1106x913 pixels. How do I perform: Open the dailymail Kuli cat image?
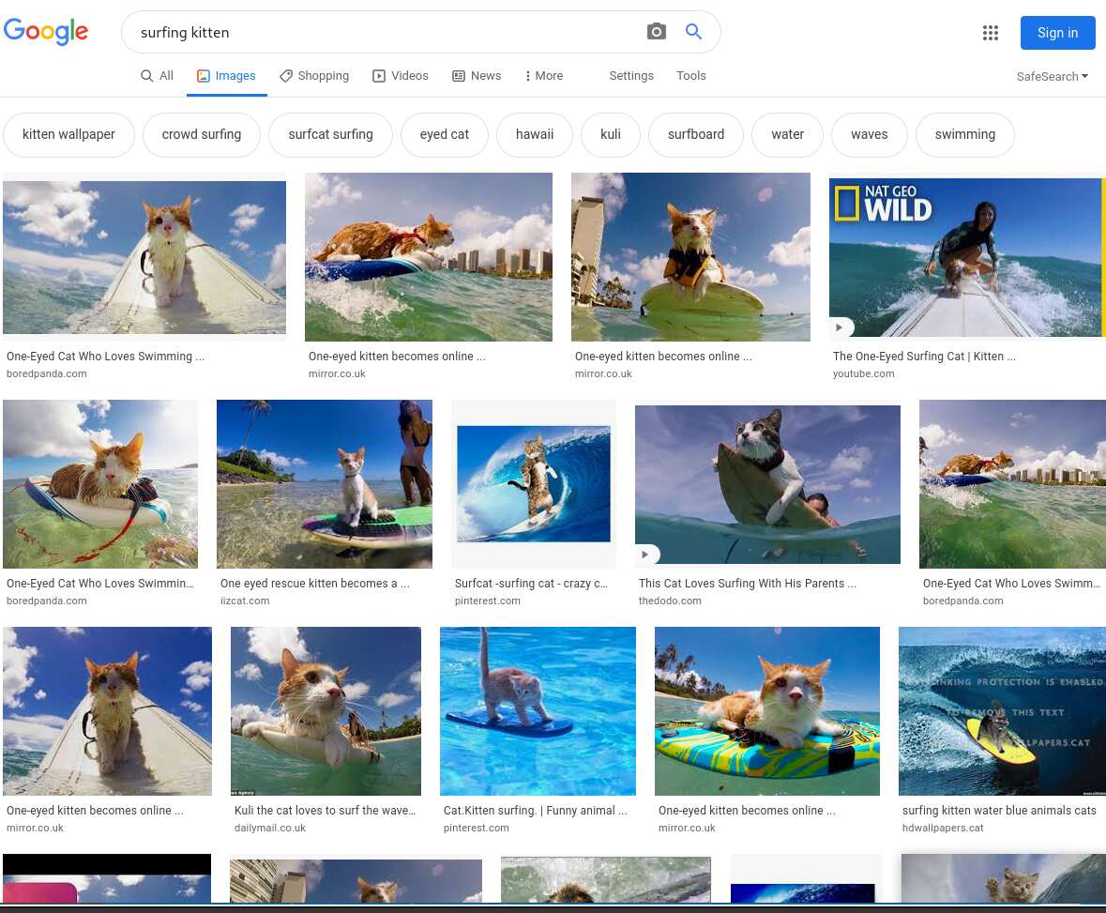click(326, 711)
